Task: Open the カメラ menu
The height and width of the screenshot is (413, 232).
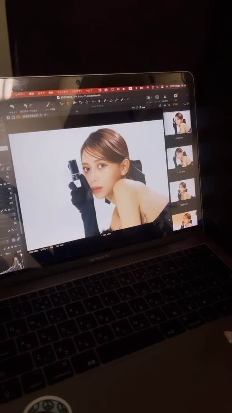Action: [x=41, y=94]
